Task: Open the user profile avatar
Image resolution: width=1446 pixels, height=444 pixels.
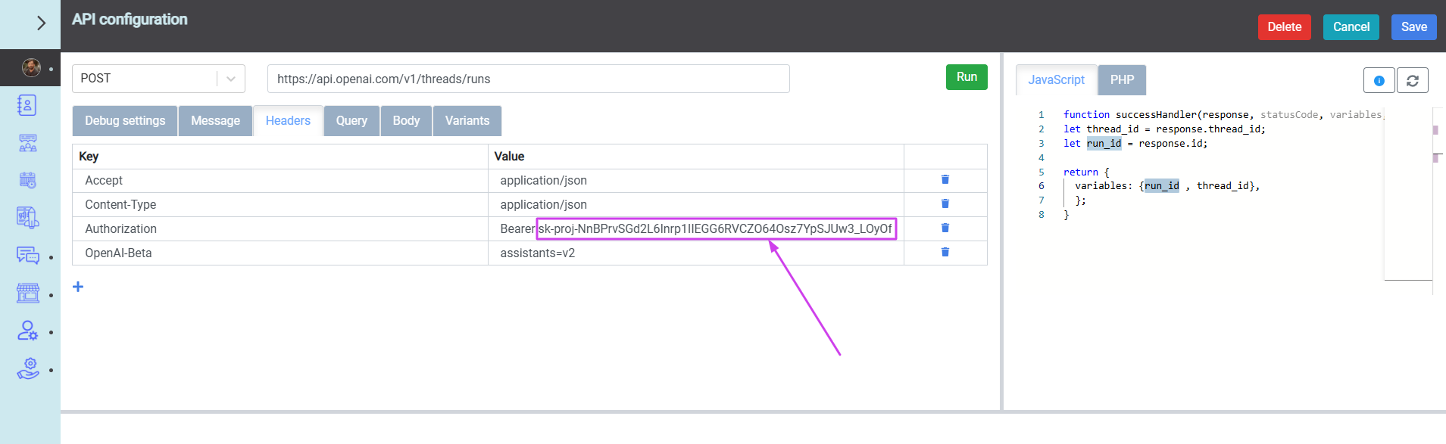Action: pyautogui.click(x=31, y=68)
